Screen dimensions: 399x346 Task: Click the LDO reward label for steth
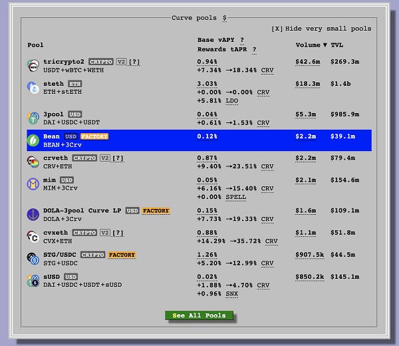pos(232,101)
